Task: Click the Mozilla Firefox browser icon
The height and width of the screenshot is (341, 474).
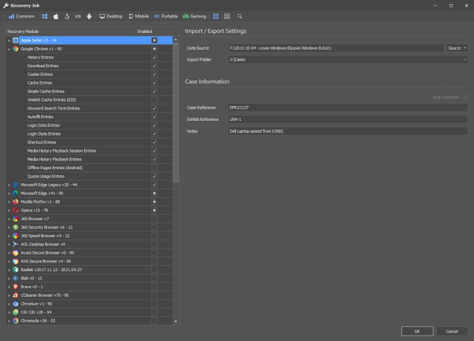Action: point(15,201)
